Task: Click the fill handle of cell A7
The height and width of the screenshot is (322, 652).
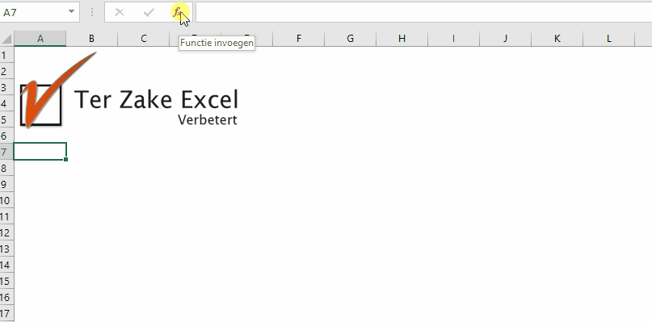Action: coord(65,160)
